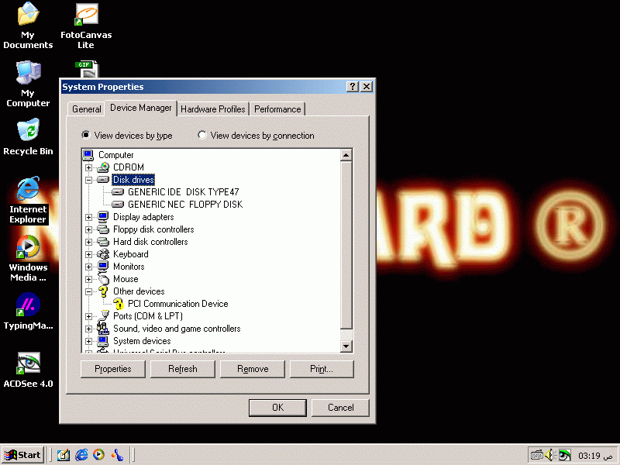Open the volume speaker tray icon
This screenshot has width=620, height=465.
click(550, 455)
